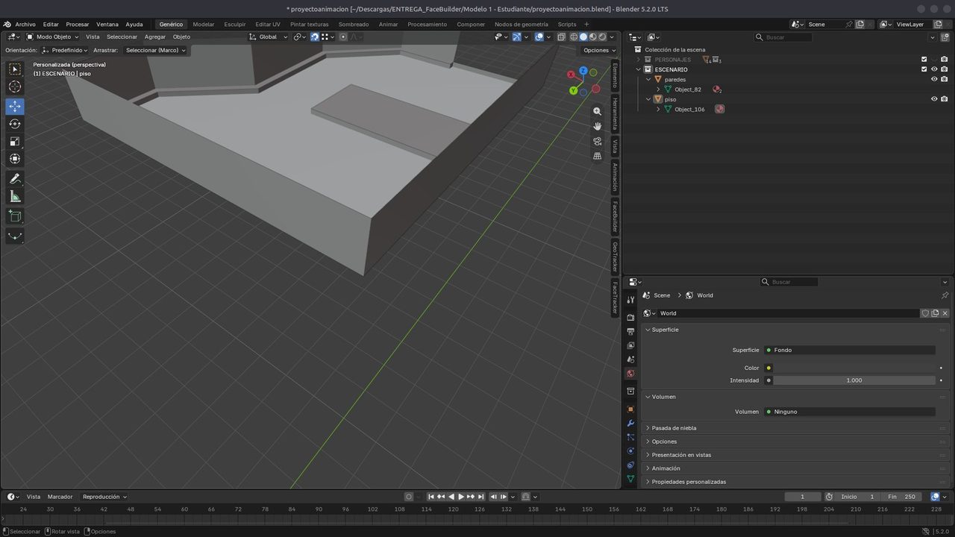Screen dimensions: 955x537
Task: Choose the Rotate tool
Action: point(15,124)
